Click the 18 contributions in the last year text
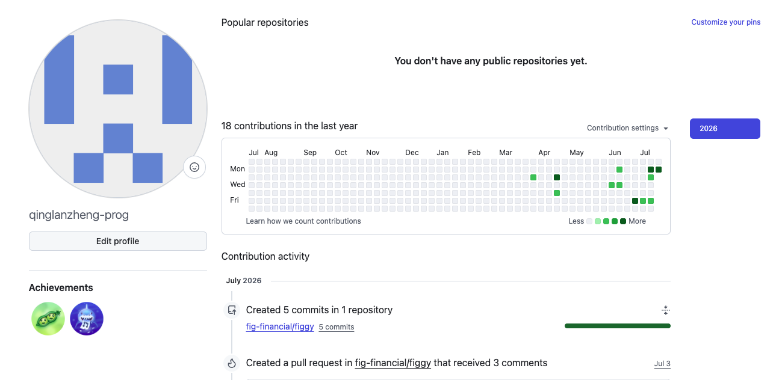This screenshot has width=779, height=380. click(x=290, y=126)
